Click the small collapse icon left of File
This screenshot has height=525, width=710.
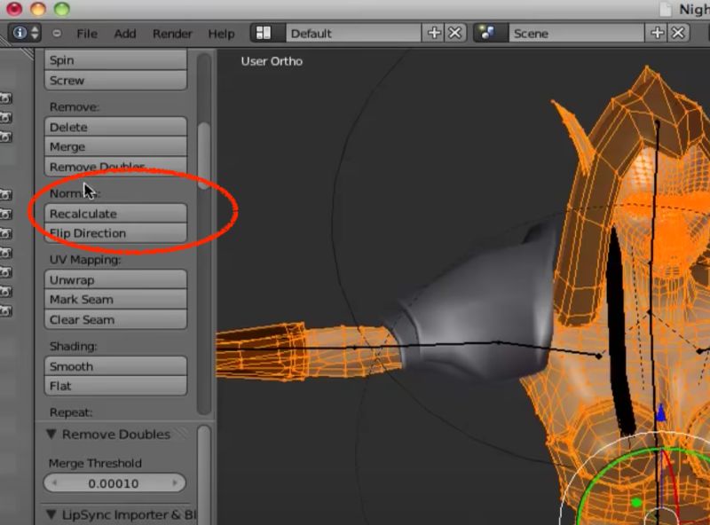tap(55, 34)
